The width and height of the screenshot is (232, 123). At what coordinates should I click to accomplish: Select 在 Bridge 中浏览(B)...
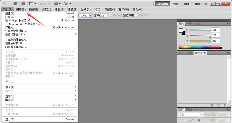pos(39,20)
